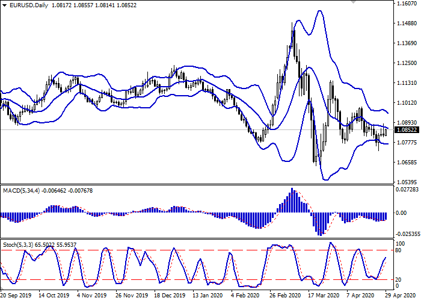Image resolution: width=421 pixels, height=301 pixels.
Task: Select date label 17 Mar 2020
Action: pyautogui.click(x=324, y=296)
